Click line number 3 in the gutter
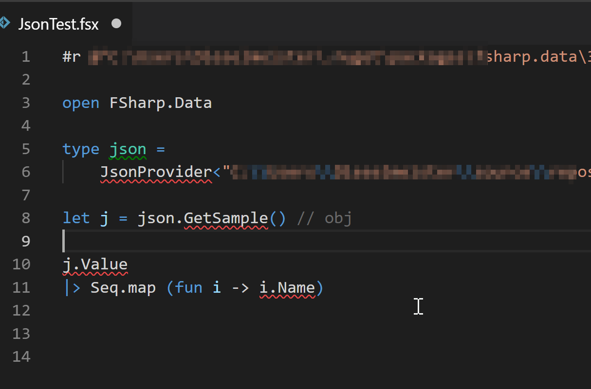Viewport: 591px width, 389px height. [x=26, y=103]
